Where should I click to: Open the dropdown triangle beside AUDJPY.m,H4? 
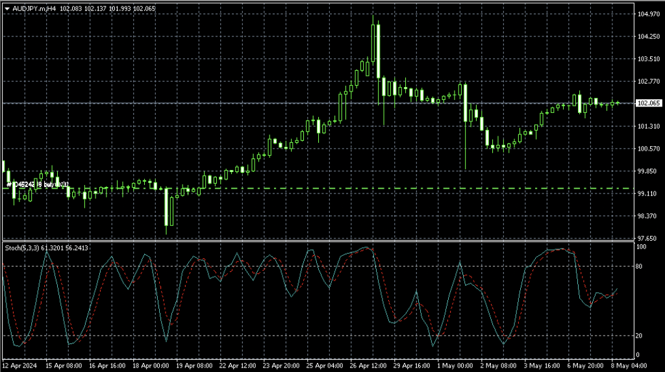tap(7, 8)
